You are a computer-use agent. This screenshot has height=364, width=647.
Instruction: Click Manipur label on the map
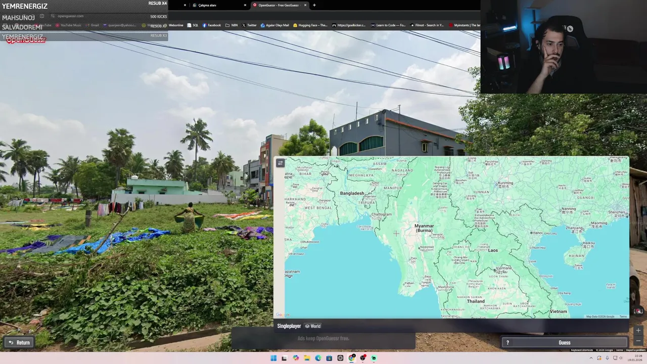pyautogui.click(x=393, y=188)
